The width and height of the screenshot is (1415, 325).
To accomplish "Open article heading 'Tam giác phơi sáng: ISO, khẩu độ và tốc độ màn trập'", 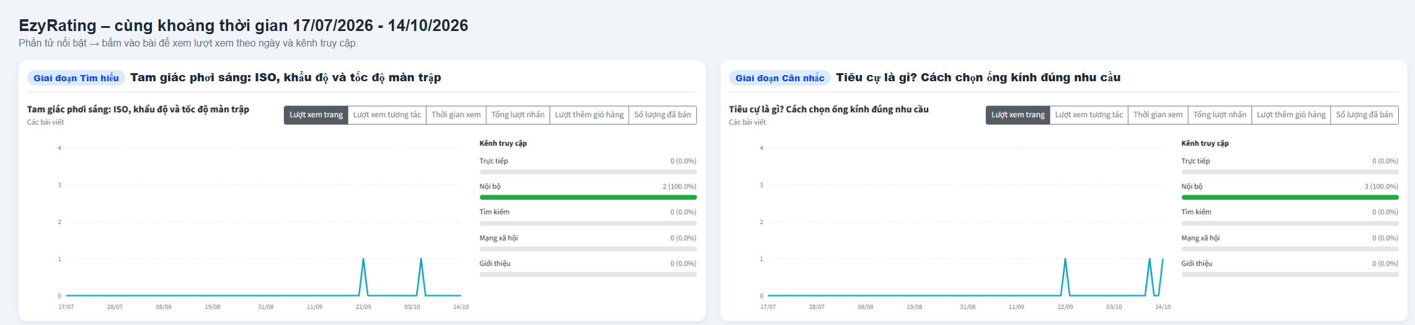I will pos(286,78).
